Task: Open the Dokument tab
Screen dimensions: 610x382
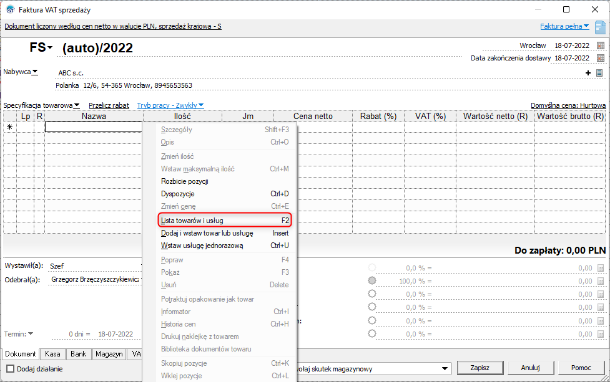Action: [20, 354]
